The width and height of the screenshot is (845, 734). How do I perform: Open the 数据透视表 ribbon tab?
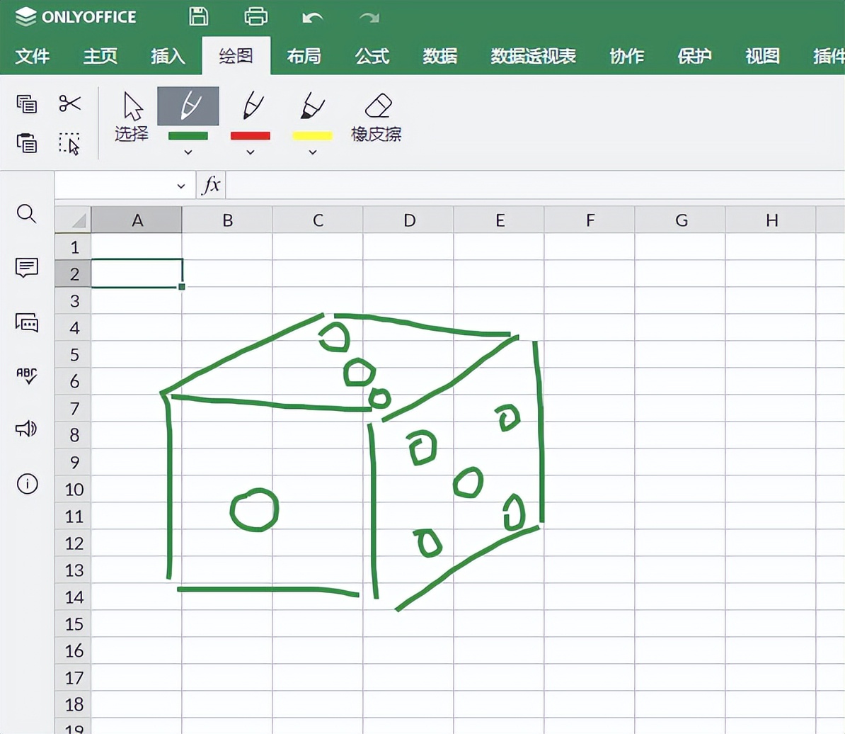point(534,55)
